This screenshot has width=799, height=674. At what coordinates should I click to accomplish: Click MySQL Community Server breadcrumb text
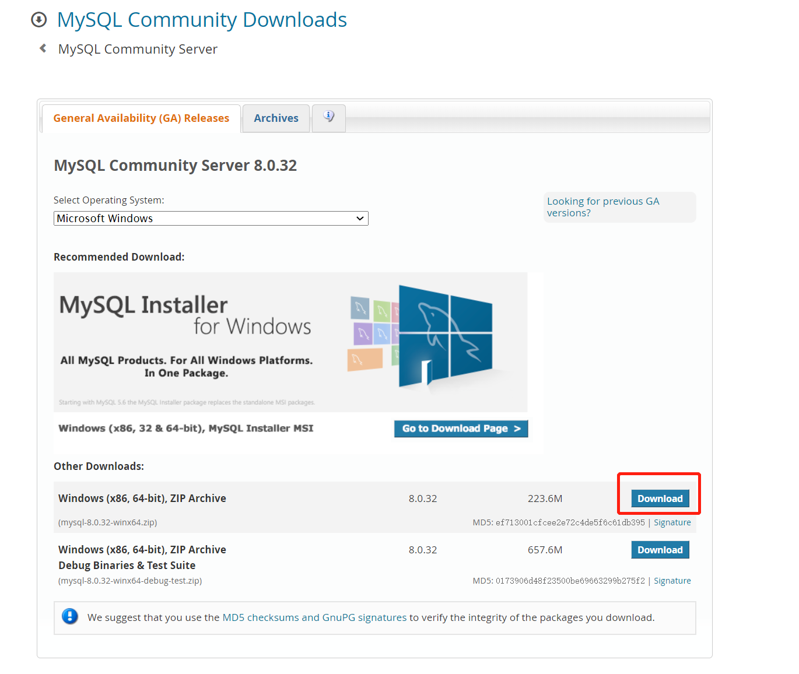[138, 49]
